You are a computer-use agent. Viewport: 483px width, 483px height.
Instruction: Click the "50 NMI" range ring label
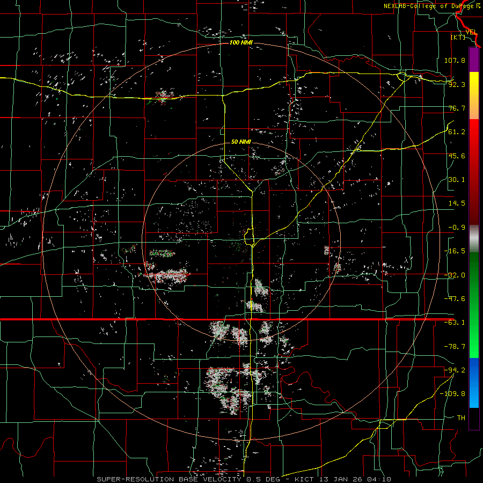[241, 142]
